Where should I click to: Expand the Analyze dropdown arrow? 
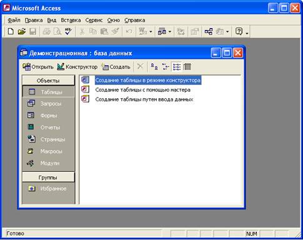pyautogui.click(x=170, y=32)
